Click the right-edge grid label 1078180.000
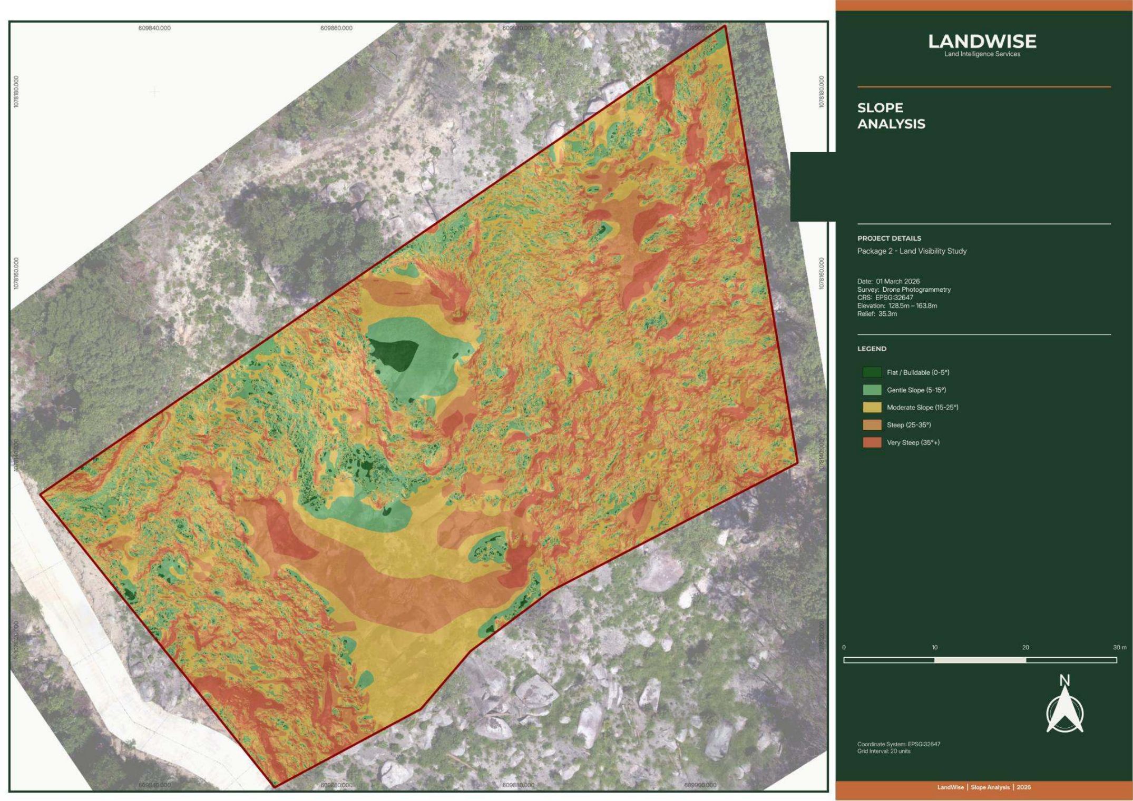This screenshot has width=1133, height=801. (822, 92)
